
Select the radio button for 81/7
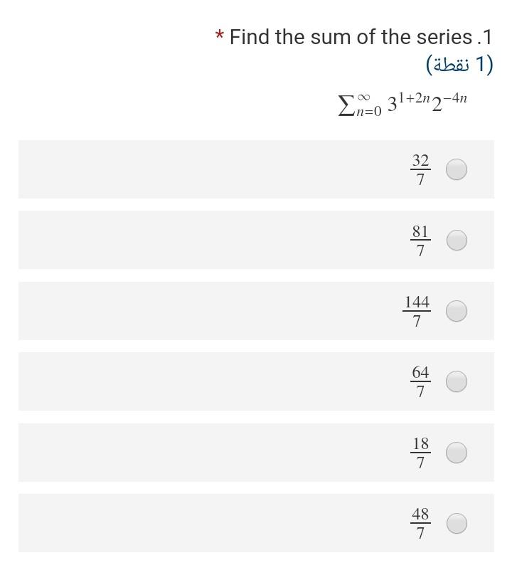point(455,240)
